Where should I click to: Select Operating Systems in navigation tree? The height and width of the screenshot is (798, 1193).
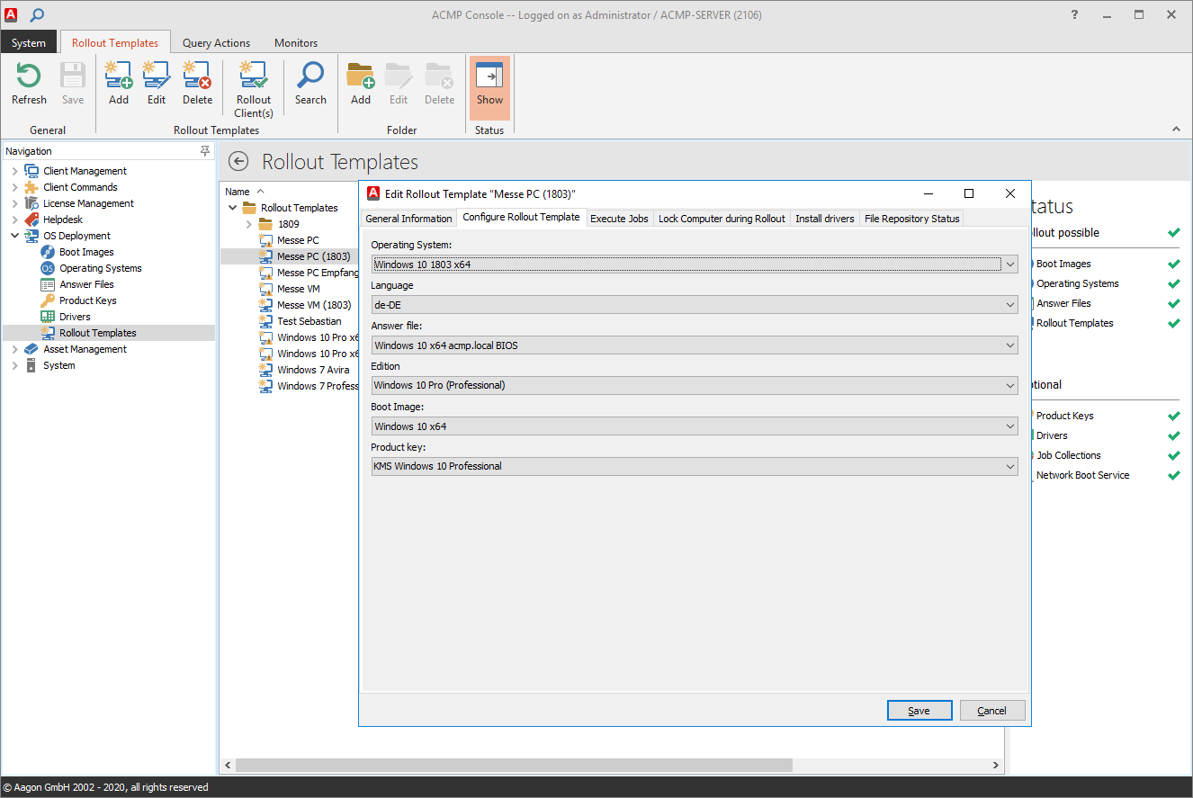(101, 268)
